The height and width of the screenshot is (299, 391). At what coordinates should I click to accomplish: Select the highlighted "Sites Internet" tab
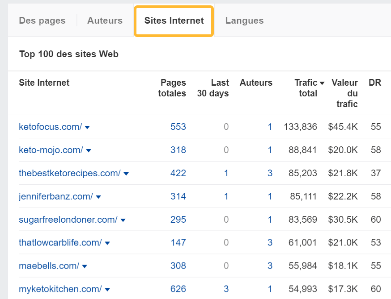(x=174, y=21)
